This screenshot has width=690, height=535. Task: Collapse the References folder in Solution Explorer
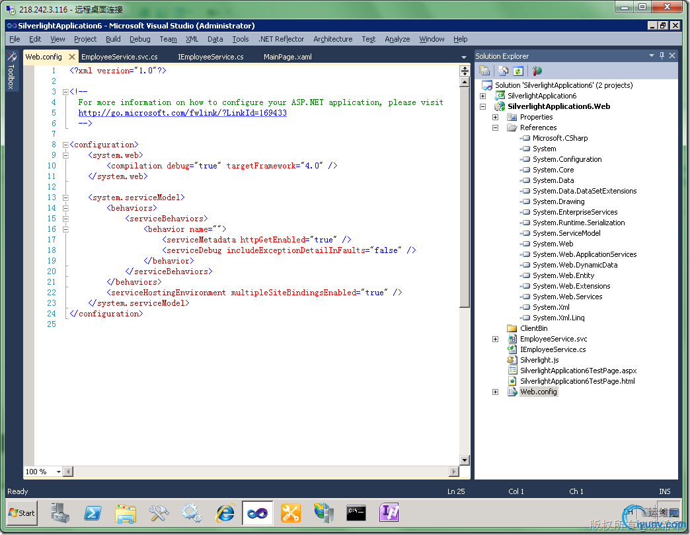pyautogui.click(x=495, y=127)
